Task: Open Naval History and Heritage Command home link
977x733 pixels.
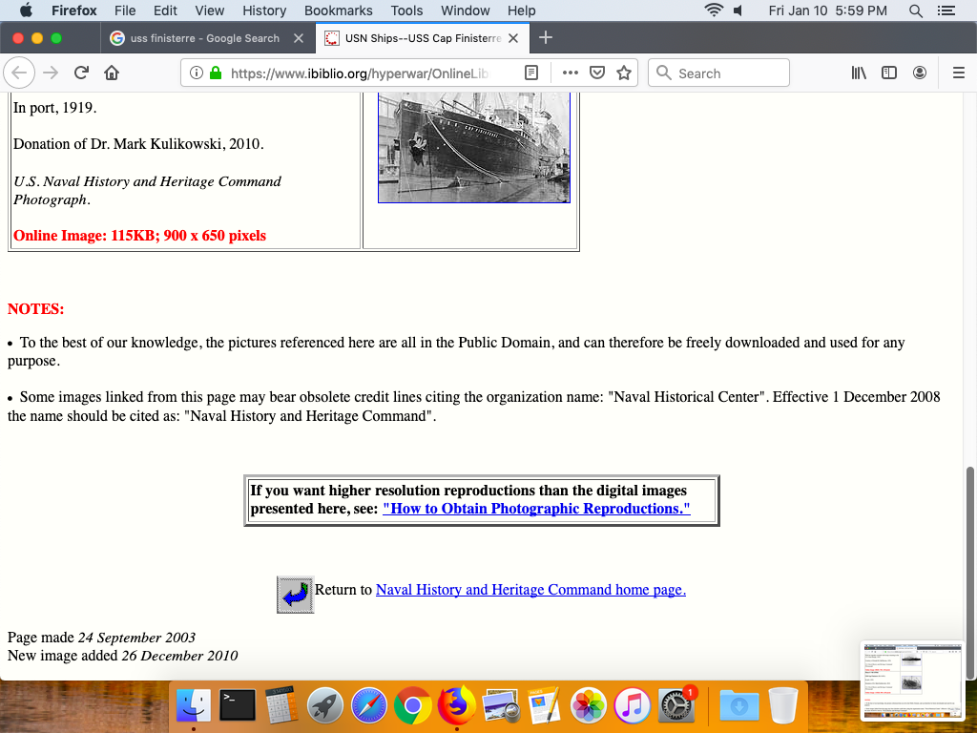Action: tap(530, 590)
